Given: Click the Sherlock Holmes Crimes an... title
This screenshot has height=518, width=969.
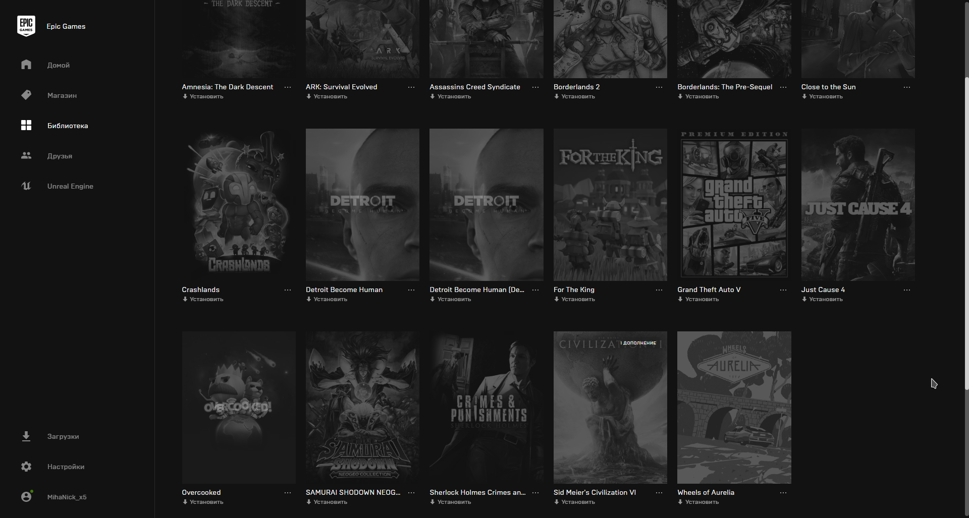Looking at the screenshot, I should (477, 492).
